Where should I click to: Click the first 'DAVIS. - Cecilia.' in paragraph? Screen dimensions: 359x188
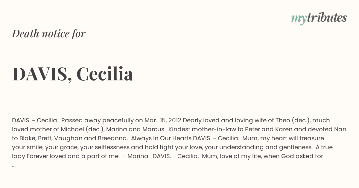[x=35, y=120]
